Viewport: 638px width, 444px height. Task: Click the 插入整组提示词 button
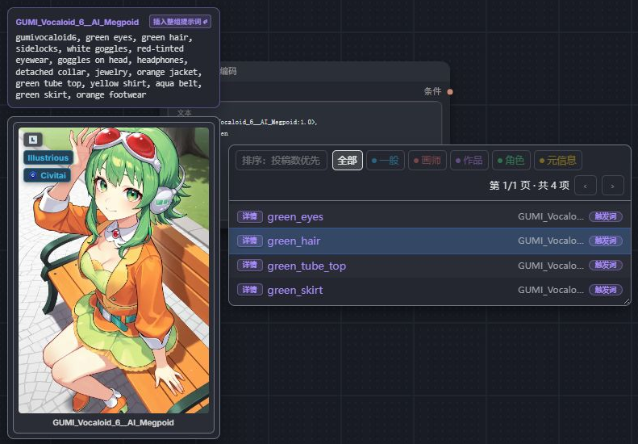coord(180,22)
